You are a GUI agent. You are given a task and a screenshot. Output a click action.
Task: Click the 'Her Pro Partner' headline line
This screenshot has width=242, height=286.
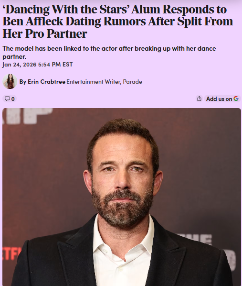(x=45, y=34)
